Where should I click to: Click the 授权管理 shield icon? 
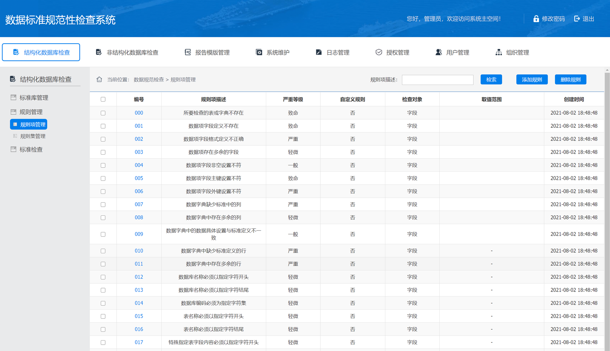[x=379, y=52]
